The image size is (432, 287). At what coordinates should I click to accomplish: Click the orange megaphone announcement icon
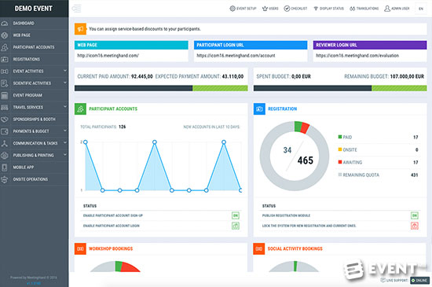pyautogui.click(x=80, y=29)
